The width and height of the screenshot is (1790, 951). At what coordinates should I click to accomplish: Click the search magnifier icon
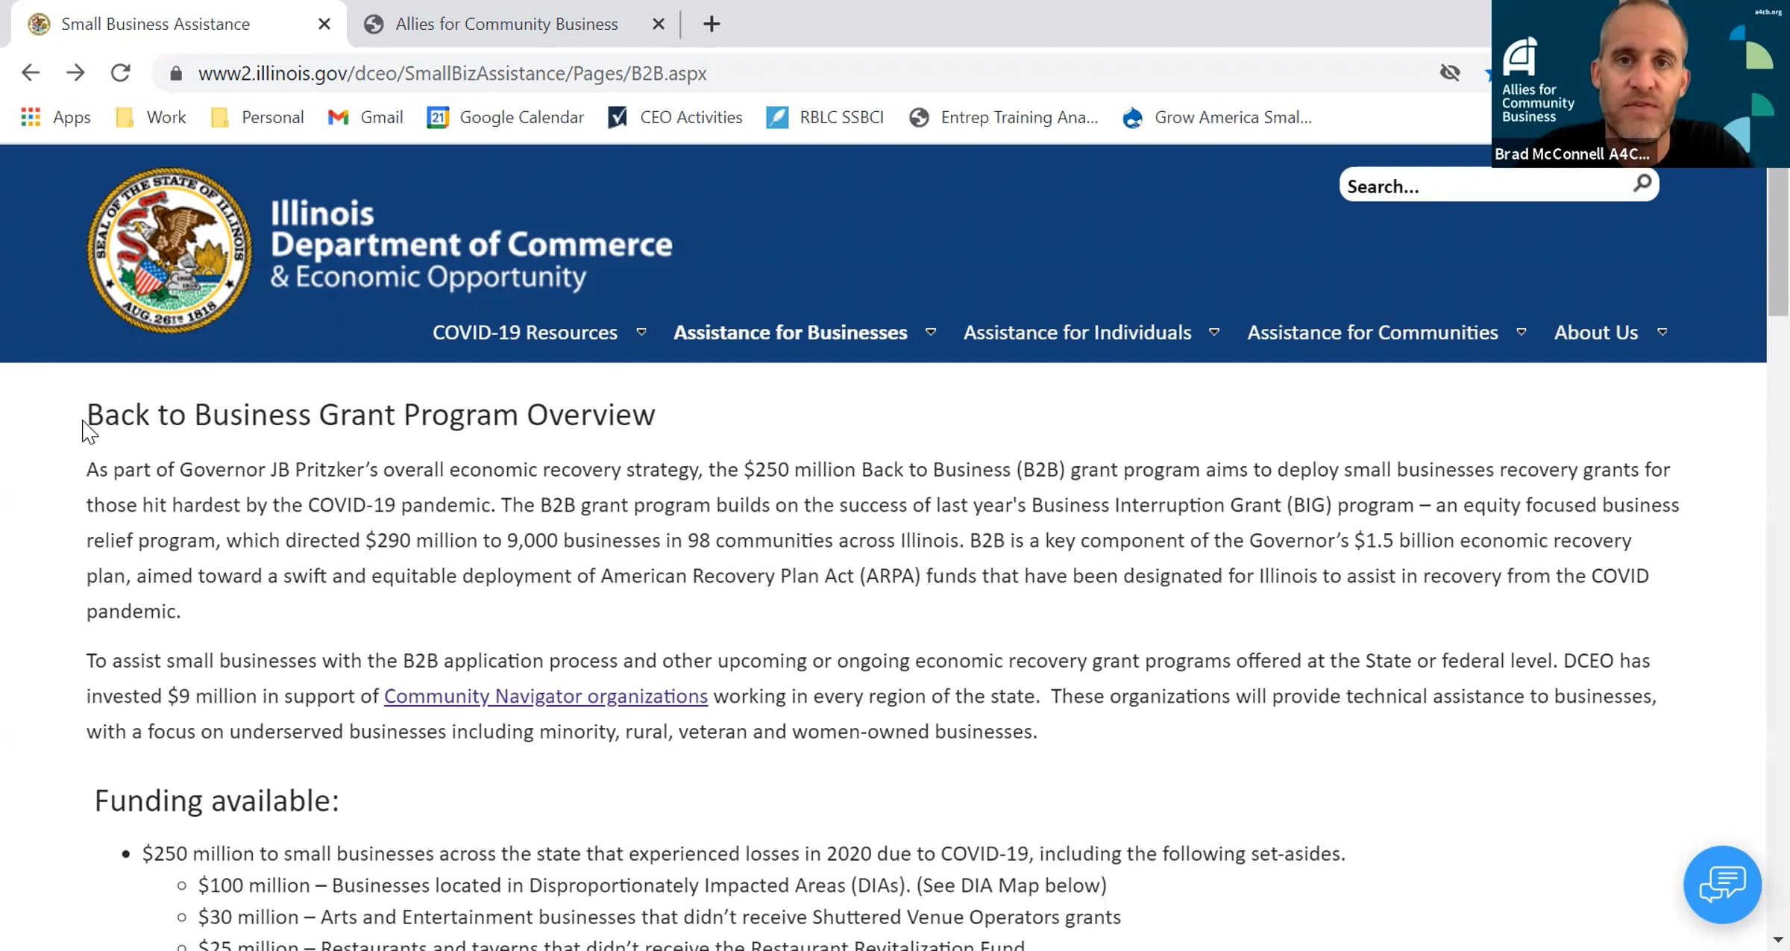click(x=1642, y=183)
